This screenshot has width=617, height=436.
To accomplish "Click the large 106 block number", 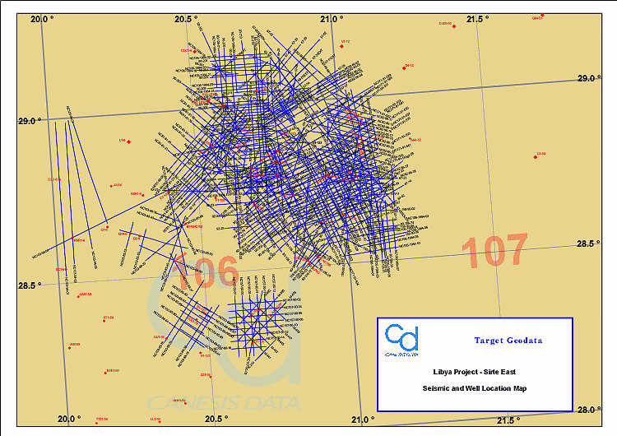I will click(x=206, y=273).
